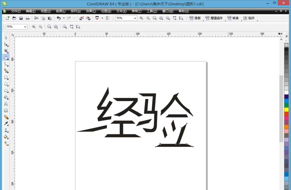Viewport: 291px width, 190px height.
Task: Pick the yellow color swatch in palette
Action: 286,109
